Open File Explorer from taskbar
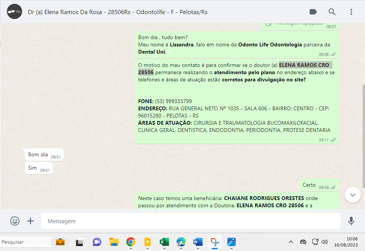 (114, 242)
